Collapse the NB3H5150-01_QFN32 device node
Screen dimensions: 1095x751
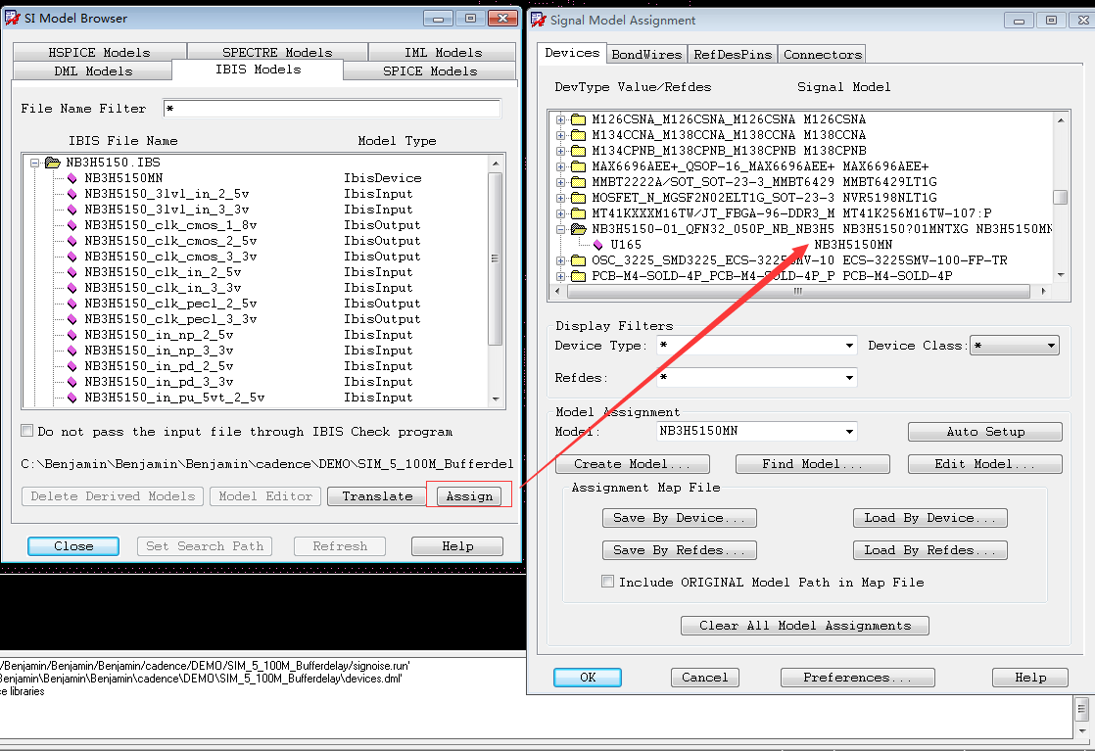click(560, 229)
